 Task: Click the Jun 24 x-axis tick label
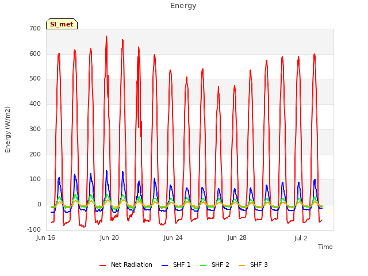point(173,237)
